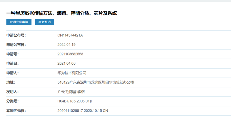Select applicant 华为技术有限公司
The image size is (231, 116).
coord(72,73)
